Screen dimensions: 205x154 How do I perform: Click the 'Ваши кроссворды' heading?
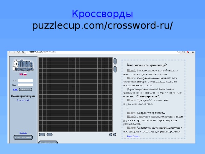[23, 96]
